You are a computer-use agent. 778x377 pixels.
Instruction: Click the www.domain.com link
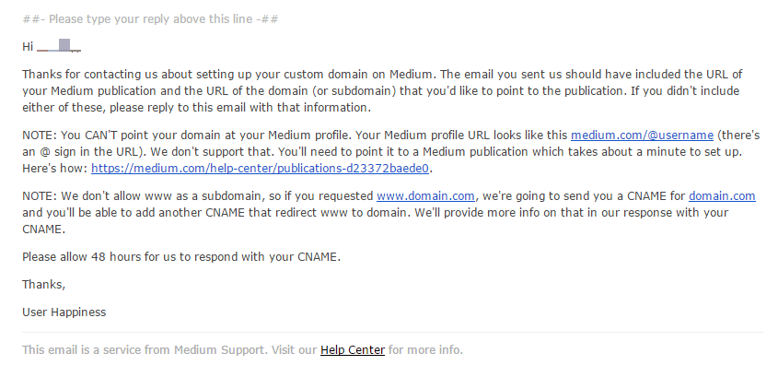pos(425,196)
